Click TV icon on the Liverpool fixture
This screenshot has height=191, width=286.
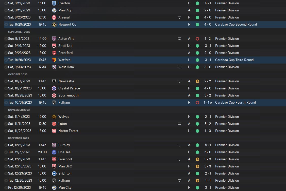click(x=179, y=159)
